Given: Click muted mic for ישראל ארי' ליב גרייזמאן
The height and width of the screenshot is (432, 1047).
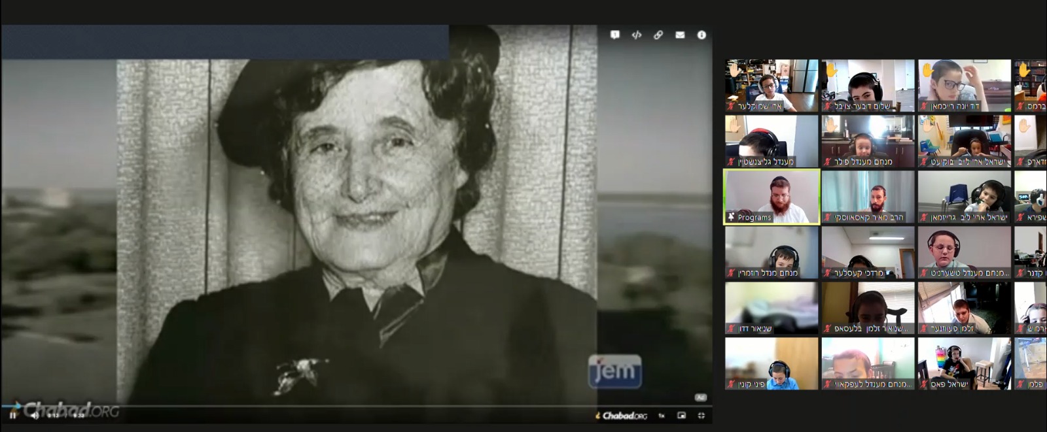Looking at the screenshot, I should [x=923, y=217].
